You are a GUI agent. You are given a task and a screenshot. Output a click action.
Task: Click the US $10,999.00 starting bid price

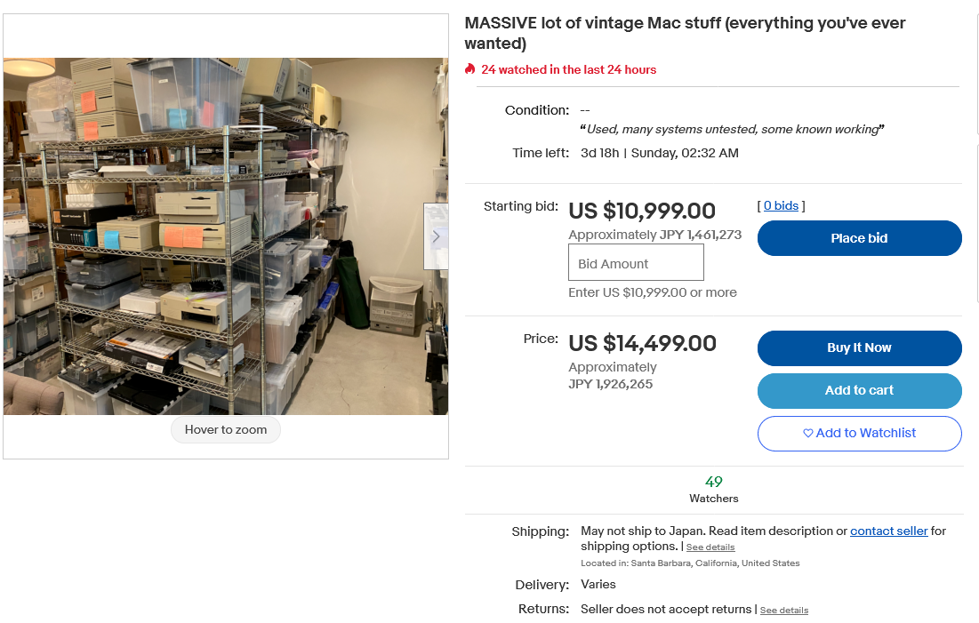pyautogui.click(x=642, y=211)
